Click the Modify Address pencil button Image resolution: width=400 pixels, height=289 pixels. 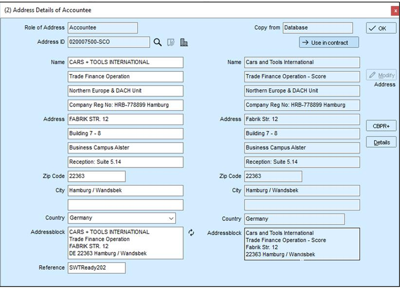pos(381,75)
